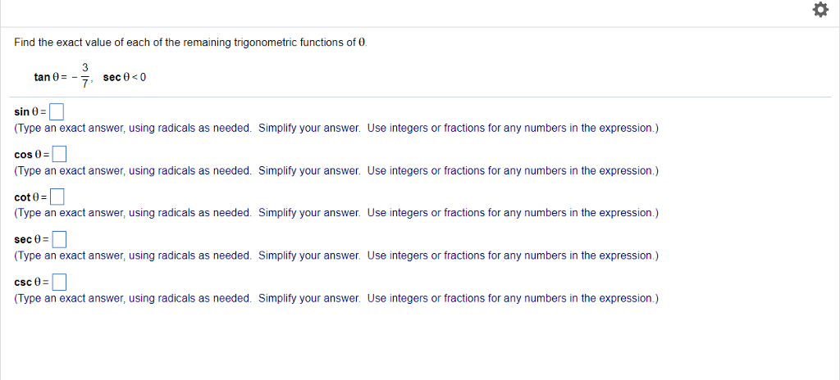Screen dimensions: 840x380
Task: Click the 'Find the exact value' question text
Action: [x=191, y=43]
